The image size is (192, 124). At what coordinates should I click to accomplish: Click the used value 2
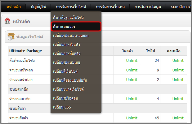[158, 80]
